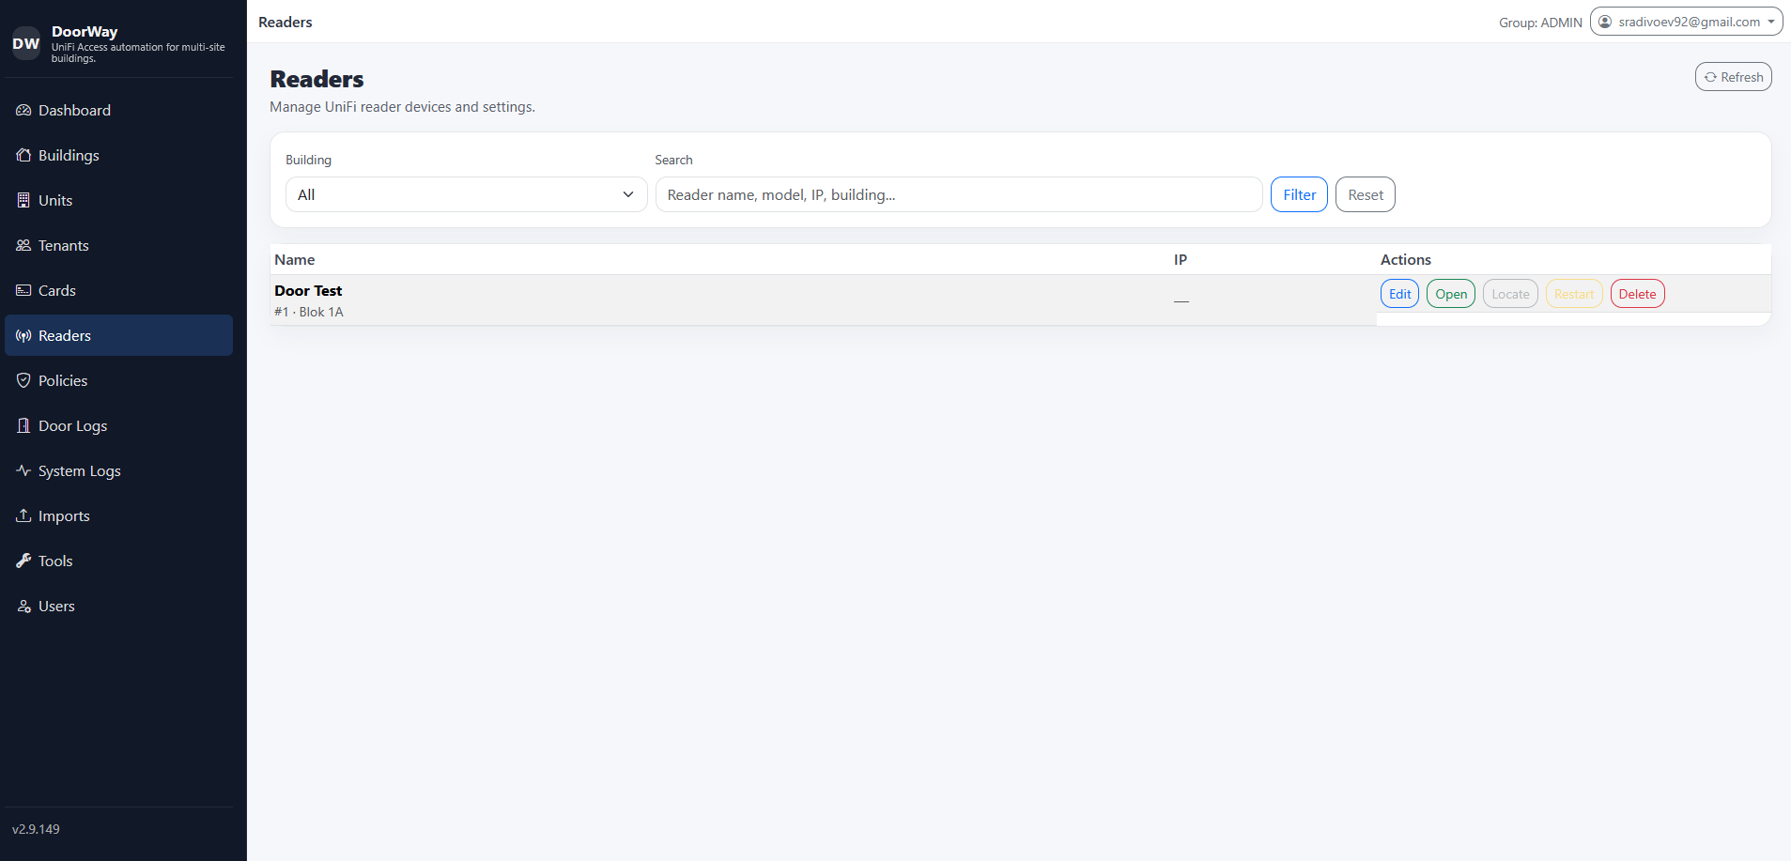Click the Buildings icon in sidebar
This screenshot has height=861, width=1791.
(x=23, y=156)
